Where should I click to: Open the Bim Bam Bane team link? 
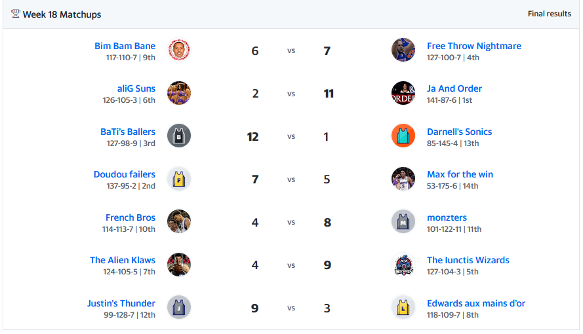pyautogui.click(x=125, y=46)
